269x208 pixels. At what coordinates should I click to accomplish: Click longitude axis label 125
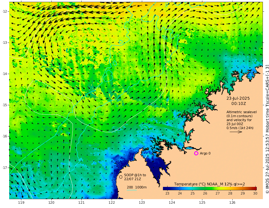pyautogui.click(x=202, y=202)
